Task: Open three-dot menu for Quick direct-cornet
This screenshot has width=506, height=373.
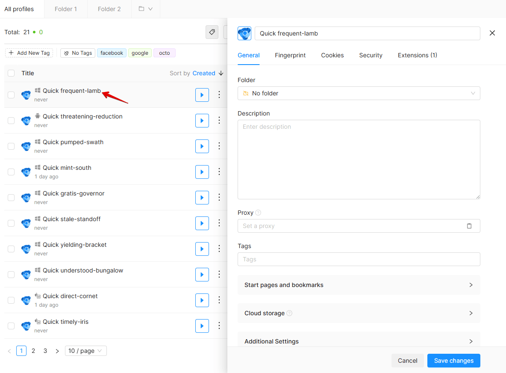Action: (219, 300)
